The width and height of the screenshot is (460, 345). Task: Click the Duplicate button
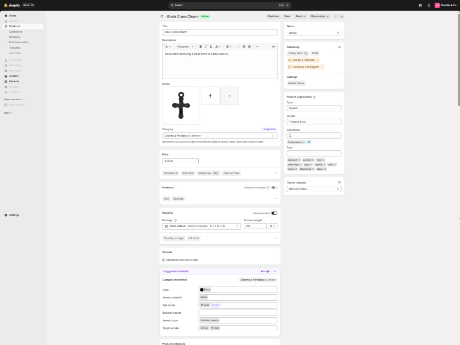273,17
